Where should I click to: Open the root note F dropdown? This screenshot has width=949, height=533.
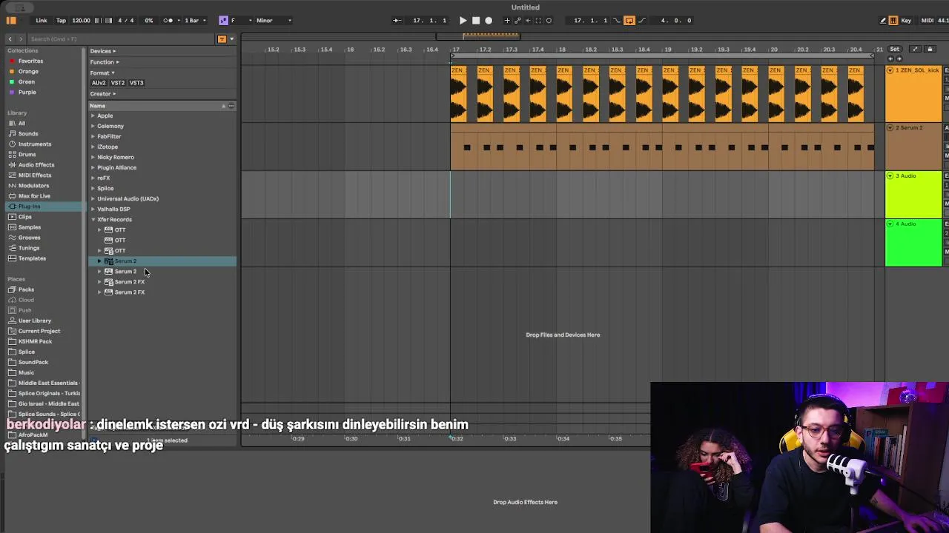pyautogui.click(x=242, y=20)
